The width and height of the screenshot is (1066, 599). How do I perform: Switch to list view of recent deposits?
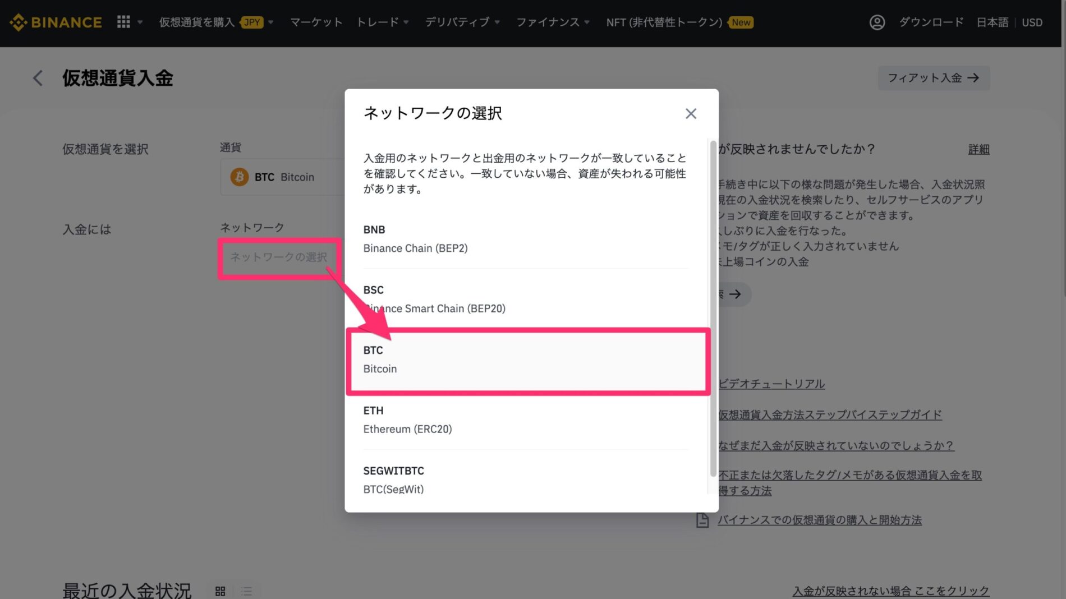coord(247,591)
